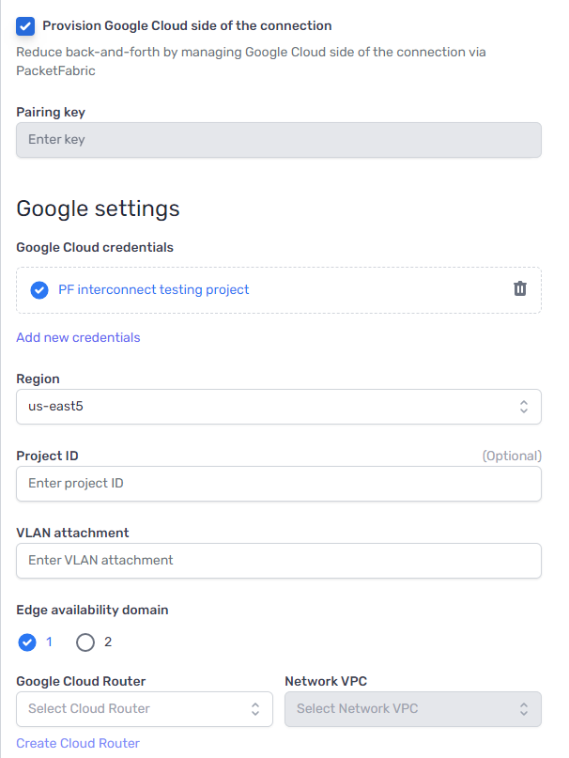Open the Region dropdown showing us-east5
This screenshot has width=569, height=758.
(279, 407)
